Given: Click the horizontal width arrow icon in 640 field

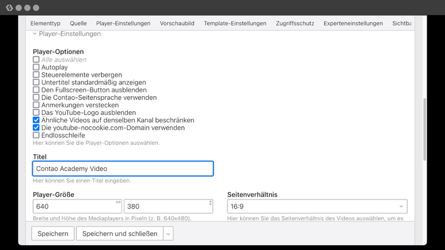Looking at the screenshot, I should pos(118,203).
